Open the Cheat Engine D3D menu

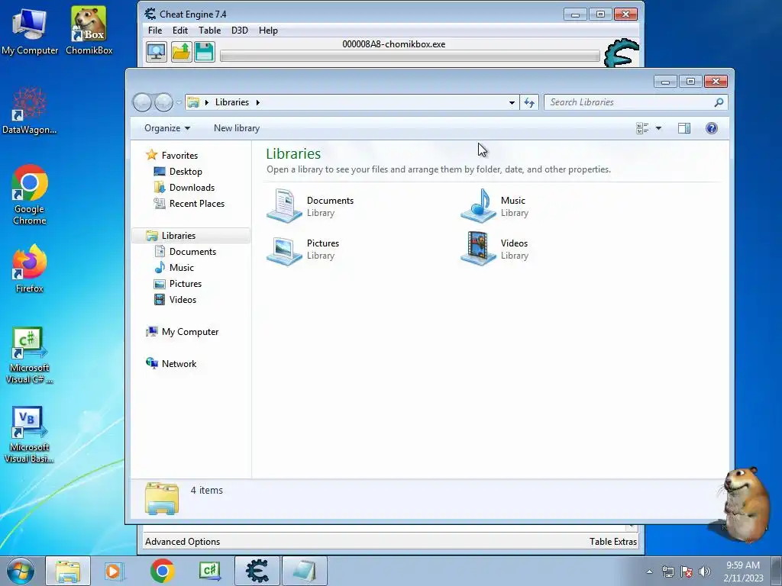[239, 31]
